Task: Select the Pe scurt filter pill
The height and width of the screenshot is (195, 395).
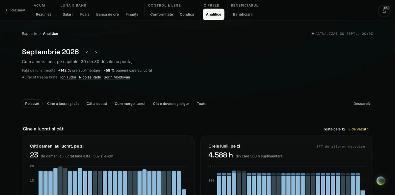Action: point(32,104)
